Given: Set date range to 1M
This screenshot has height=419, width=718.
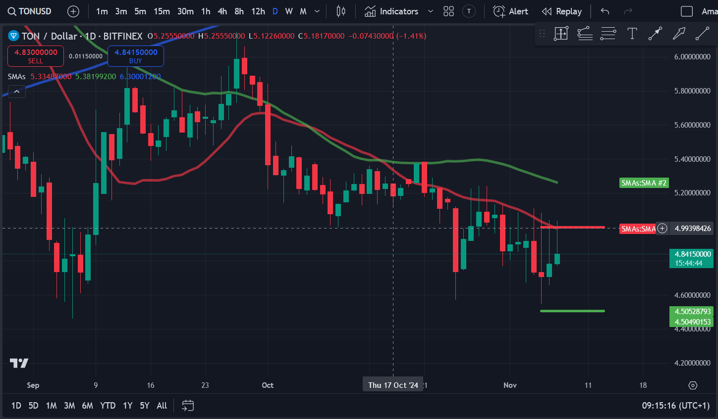Looking at the screenshot, I should (x=51, y=406).
